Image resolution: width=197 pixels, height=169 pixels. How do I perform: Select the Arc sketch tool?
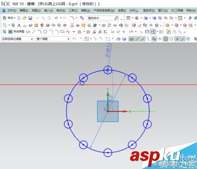pyautogui.click(x=39, y=32)
